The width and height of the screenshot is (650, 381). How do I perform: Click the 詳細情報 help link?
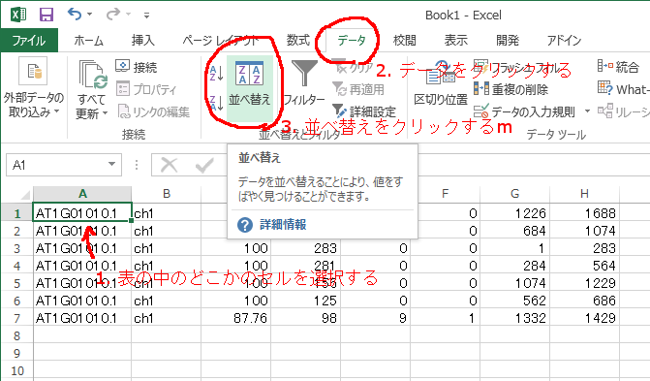click(x=283, y=225)
